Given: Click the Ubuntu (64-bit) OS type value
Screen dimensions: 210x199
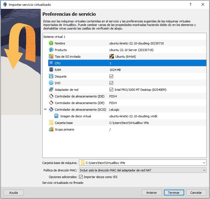Looking at the screenshot, I should [126, 57].
